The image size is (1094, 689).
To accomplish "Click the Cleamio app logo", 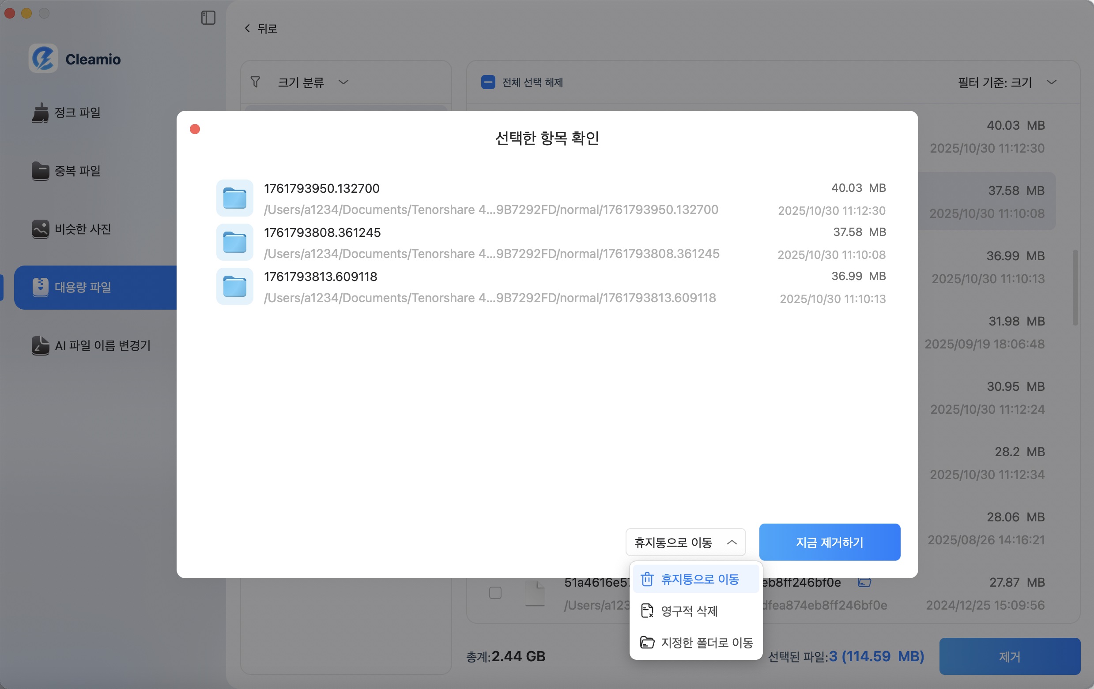I will (x=43, y=58).
